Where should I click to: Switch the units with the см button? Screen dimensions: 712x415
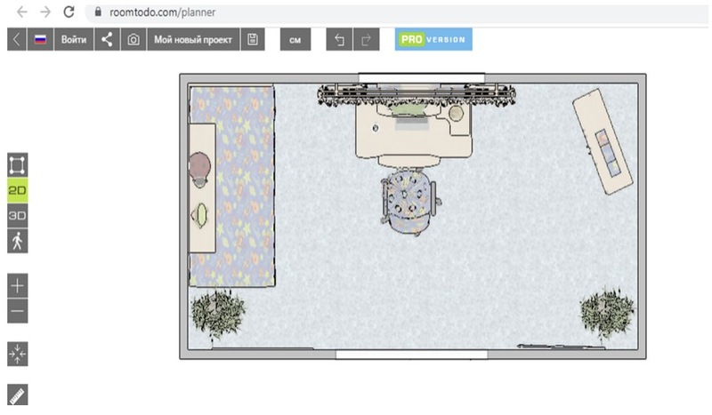[295, 39]
